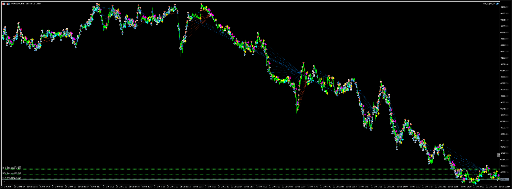Click the 21 Oct 14:43 time label
The height and width of the screenshot is (189, 512).
(x=135, y=187)
